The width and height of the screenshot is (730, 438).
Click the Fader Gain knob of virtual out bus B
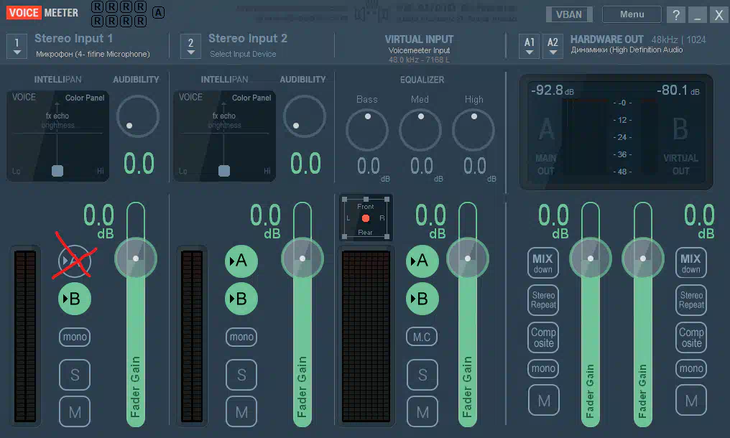(643, 258)
